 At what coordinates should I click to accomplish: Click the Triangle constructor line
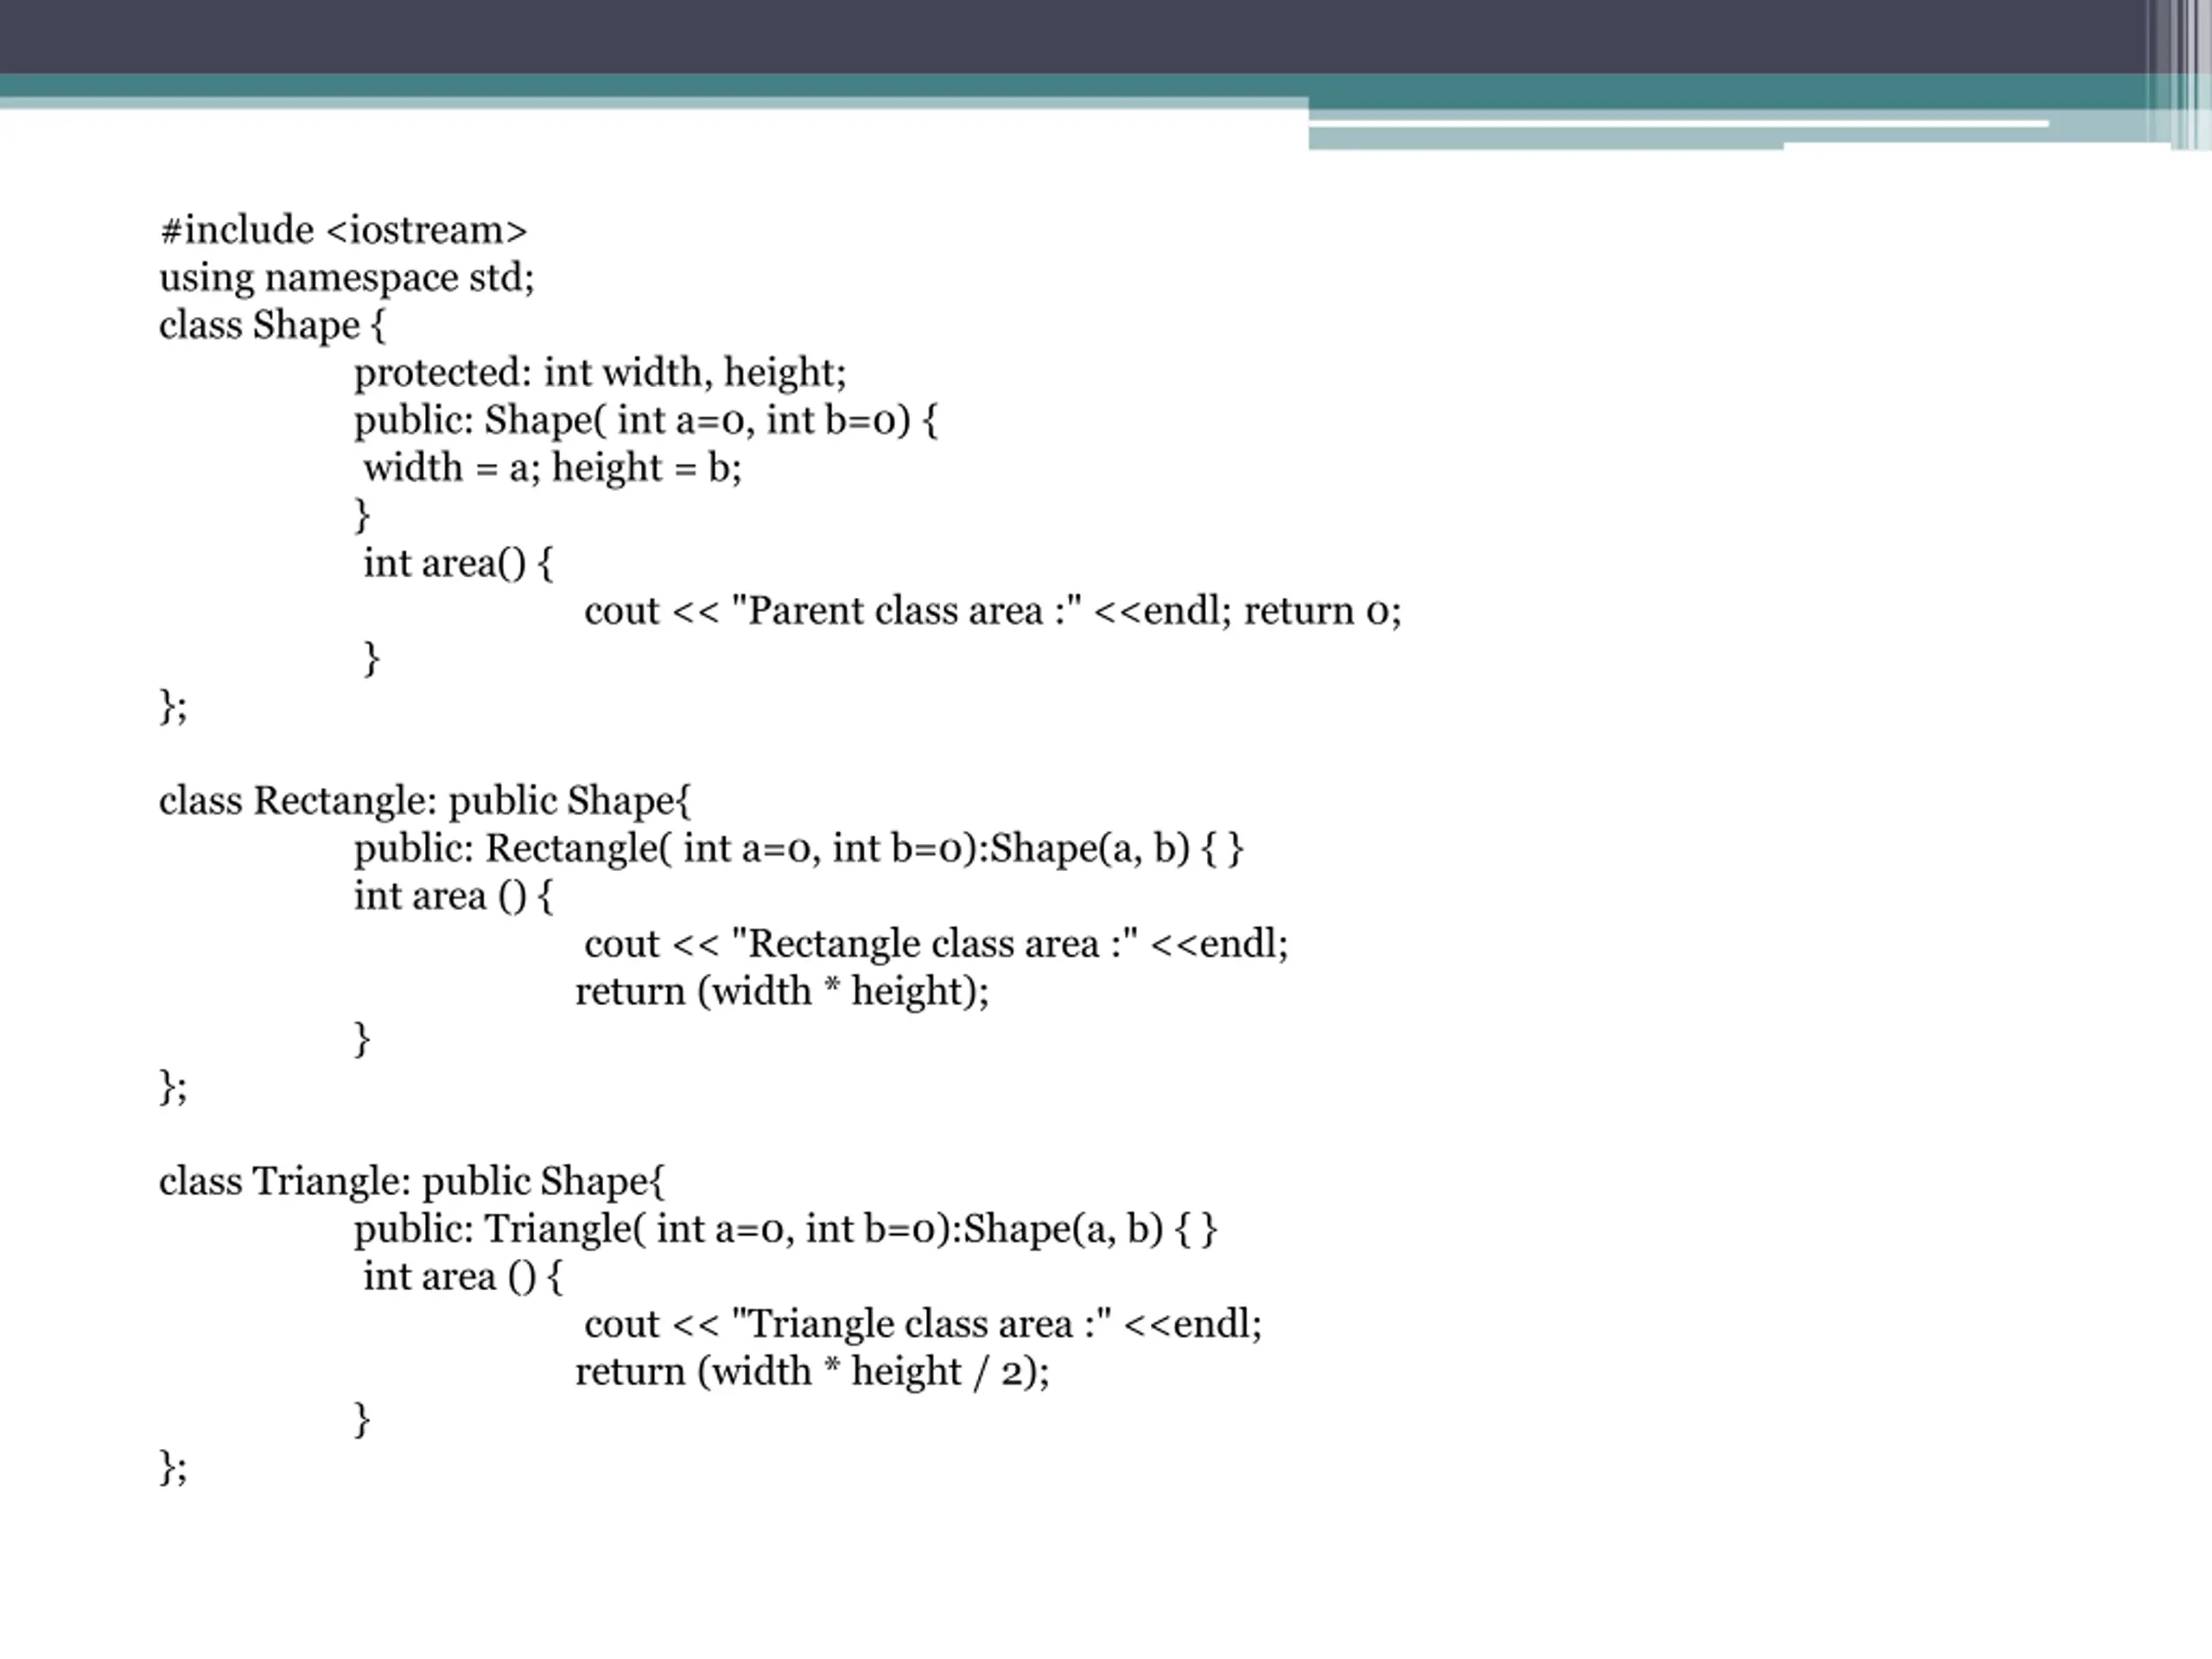(786, 1229)
